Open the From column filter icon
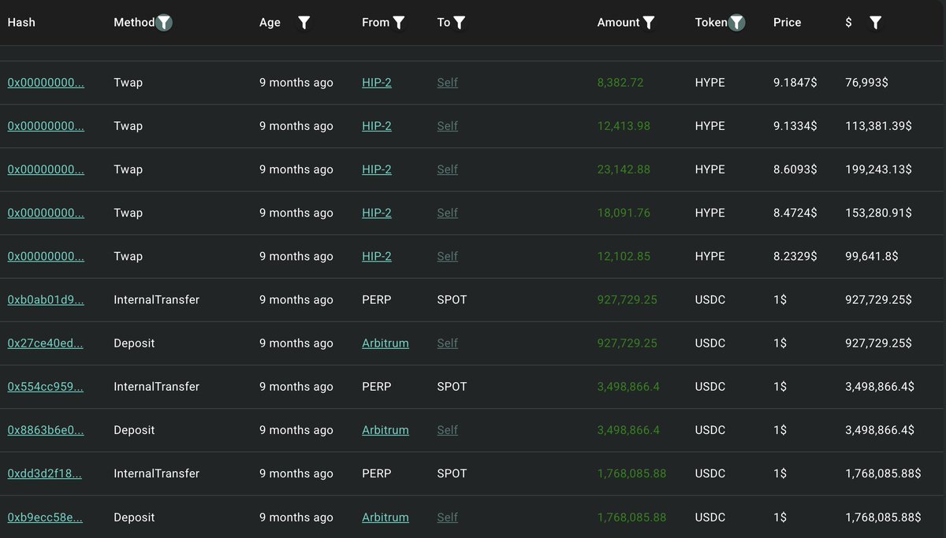 pyautogui.click(x=399, y=23)
